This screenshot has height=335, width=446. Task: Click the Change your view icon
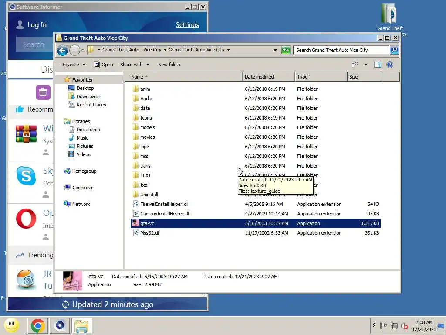click(355, 65)
